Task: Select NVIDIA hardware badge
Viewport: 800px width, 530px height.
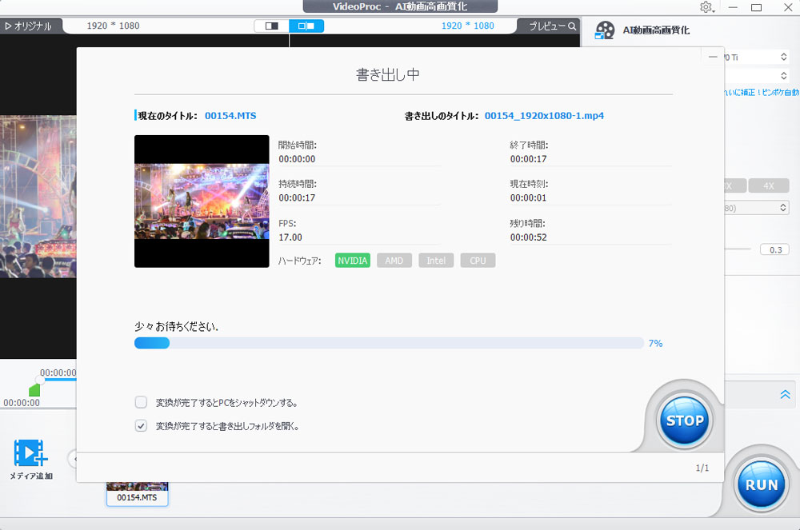Action: point(353,261)
